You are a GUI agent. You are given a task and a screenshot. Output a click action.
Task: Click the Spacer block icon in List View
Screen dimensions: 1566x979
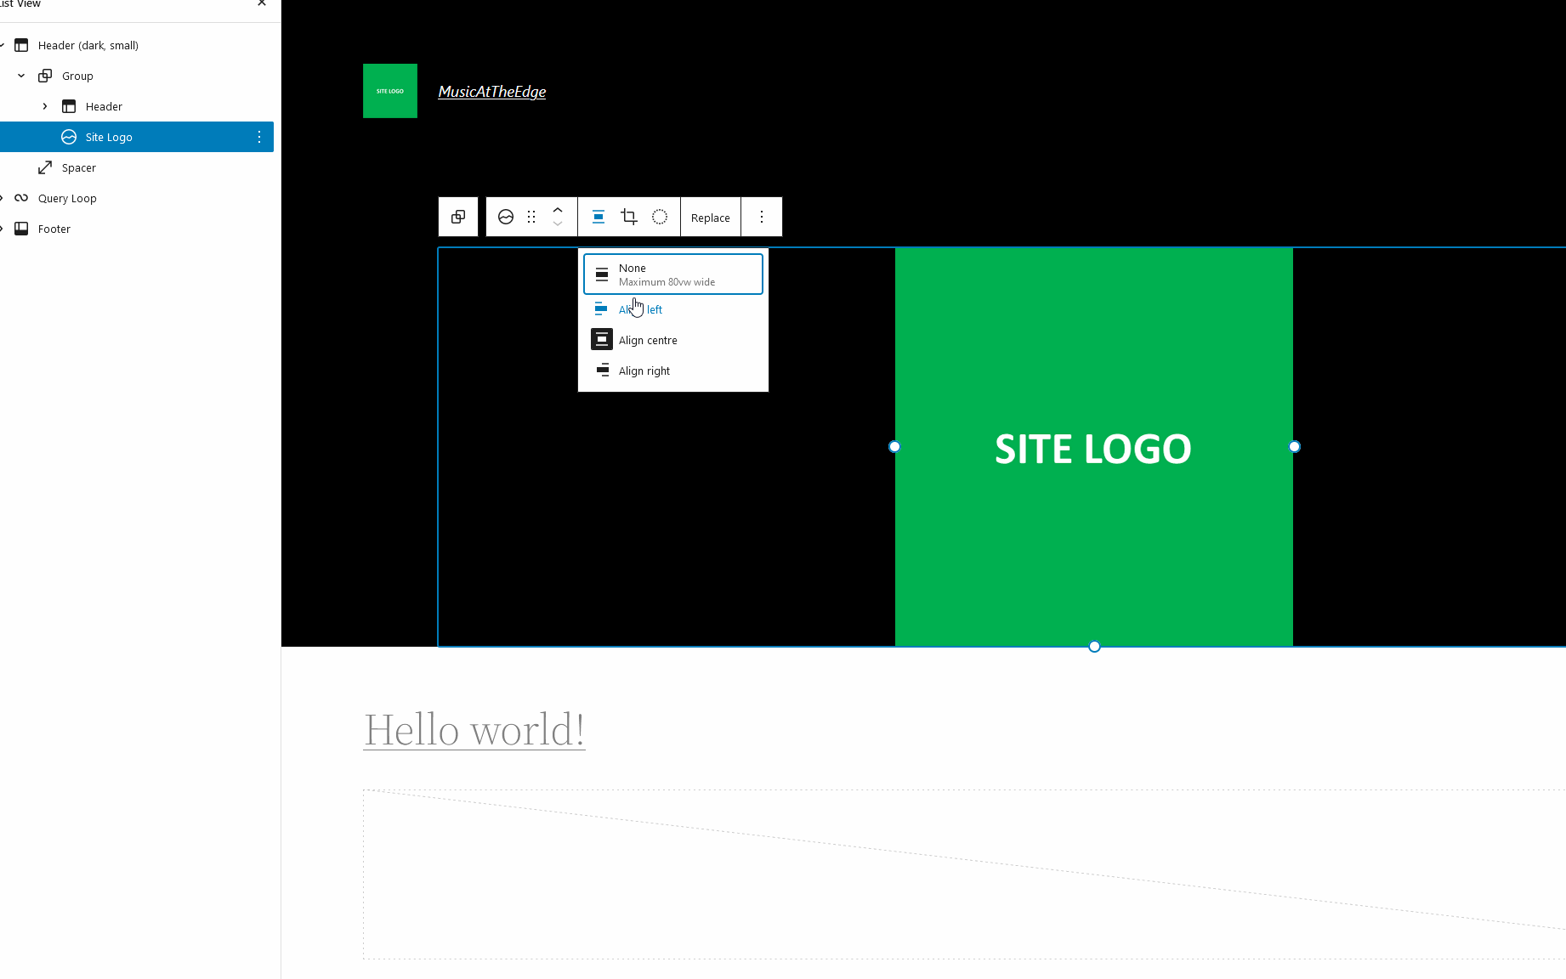(47, 167)
